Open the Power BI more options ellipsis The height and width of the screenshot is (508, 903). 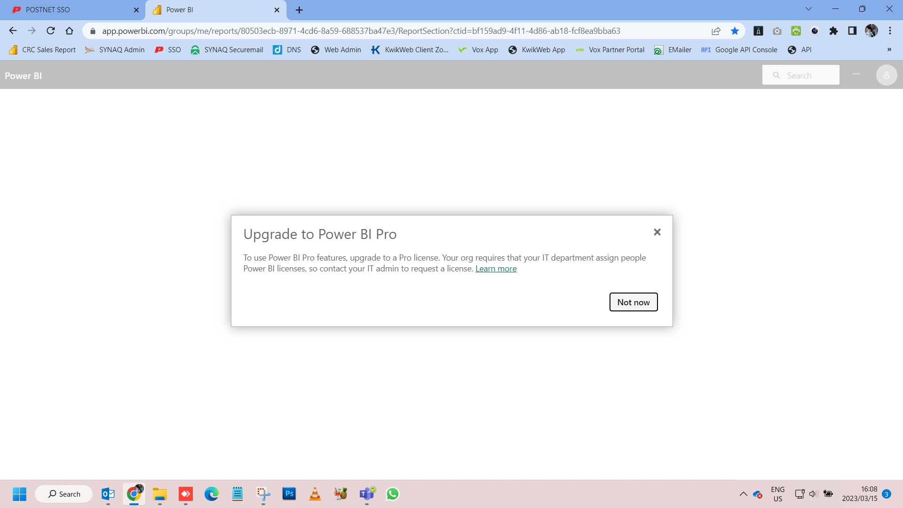[856, 74]
